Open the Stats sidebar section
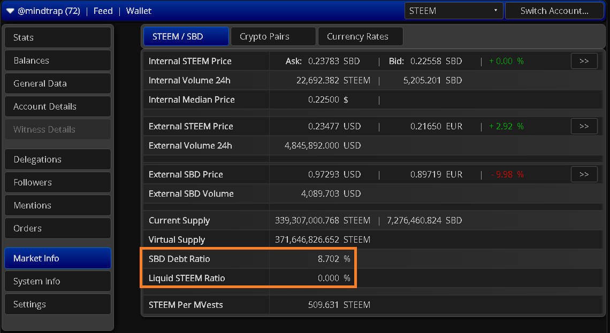The image size is (610, 333). tap(58, 38)
